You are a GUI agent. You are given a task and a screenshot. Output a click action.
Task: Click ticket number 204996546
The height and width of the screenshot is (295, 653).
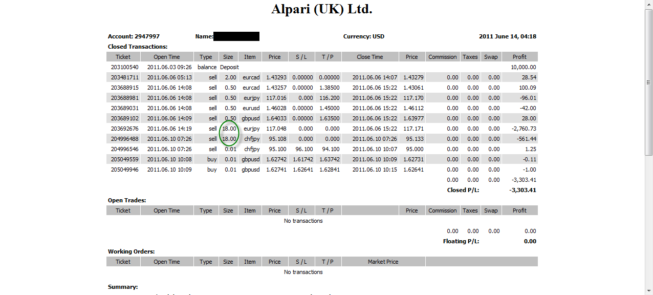coord(124,149)
